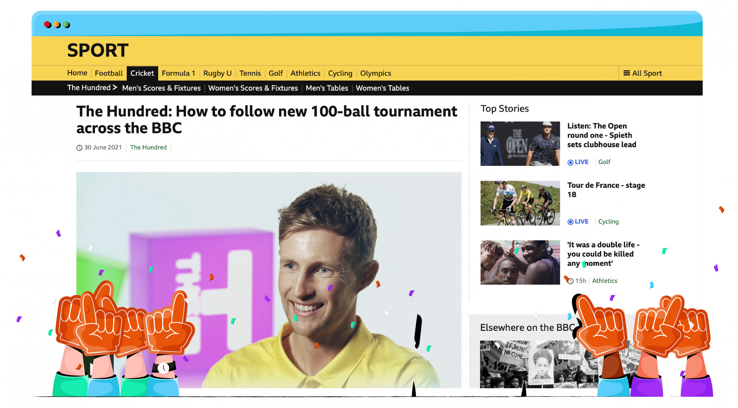Click the red window dot in browser frame
The image size is (738, 408).
48,24
